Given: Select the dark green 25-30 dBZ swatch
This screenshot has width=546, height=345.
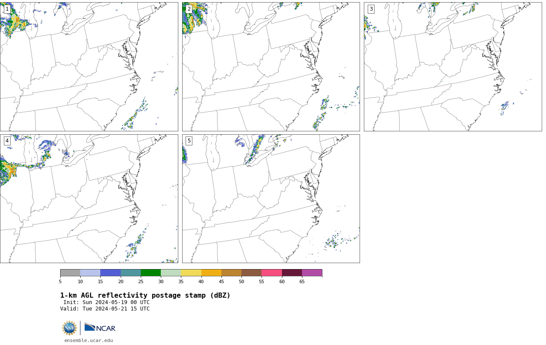Looking at the screenshot, I should pyautogui.click(x=151, y=273).
